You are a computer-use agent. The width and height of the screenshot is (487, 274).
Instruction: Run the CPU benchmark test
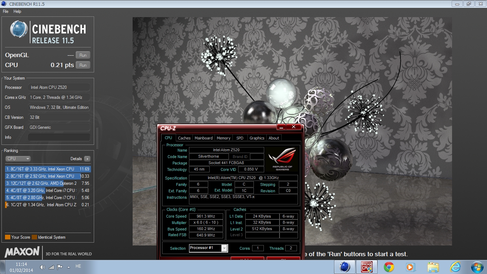click(x=83, y=65)
